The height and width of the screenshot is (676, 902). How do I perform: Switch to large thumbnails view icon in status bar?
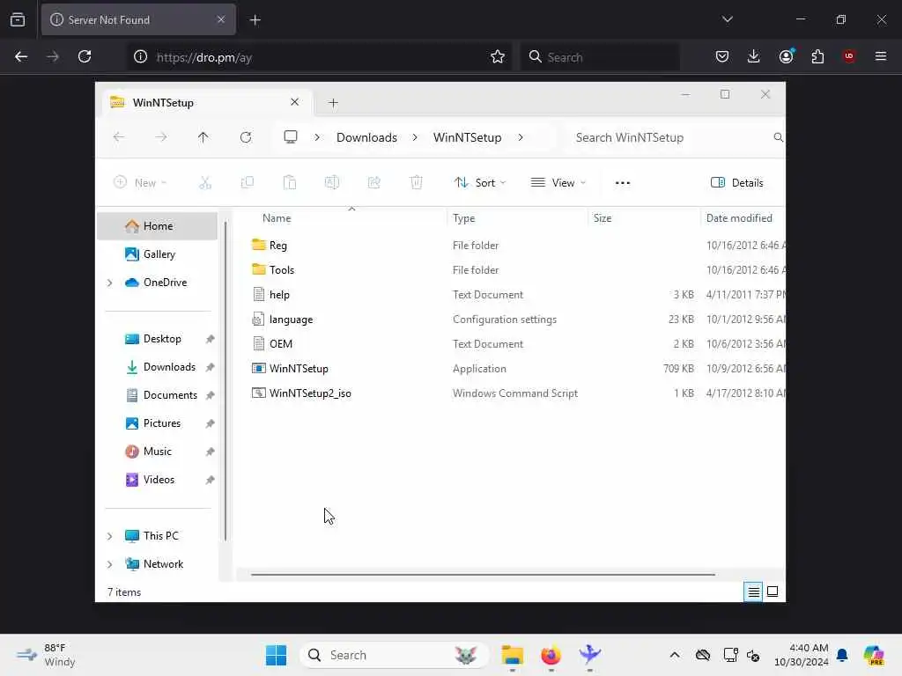[x=773, y=591]
